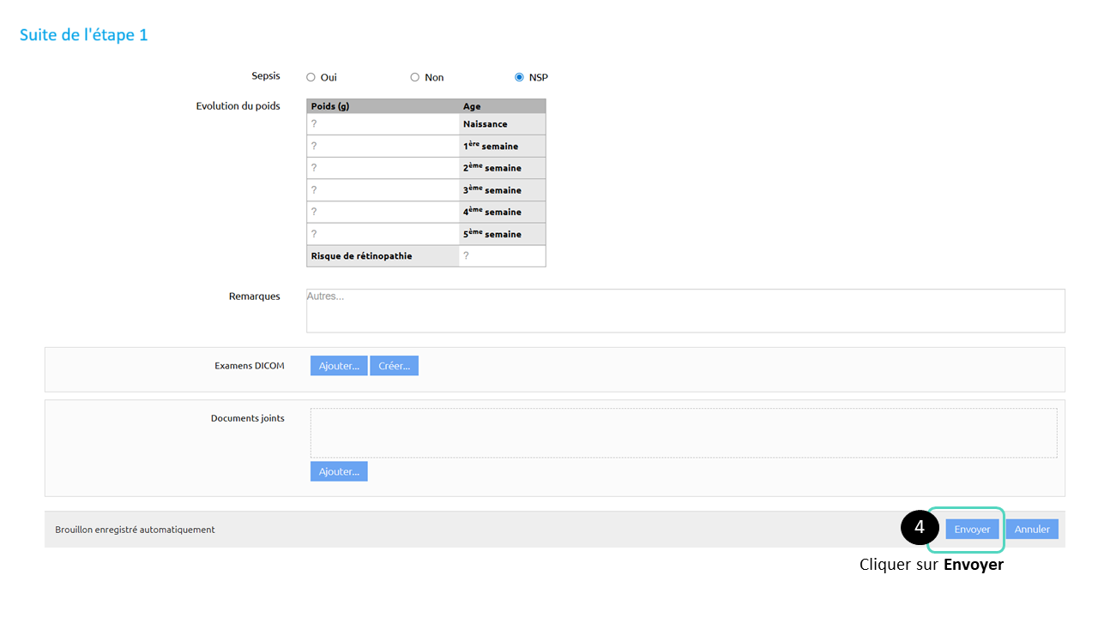The height and width of the screenshot is (617, 1098).
Task: Click weight field for 3ème semaine
Action: point(383,190)
